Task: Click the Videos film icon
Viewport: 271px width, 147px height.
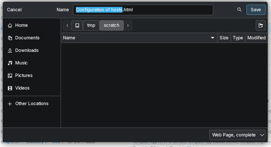Action: coord(10,88)
